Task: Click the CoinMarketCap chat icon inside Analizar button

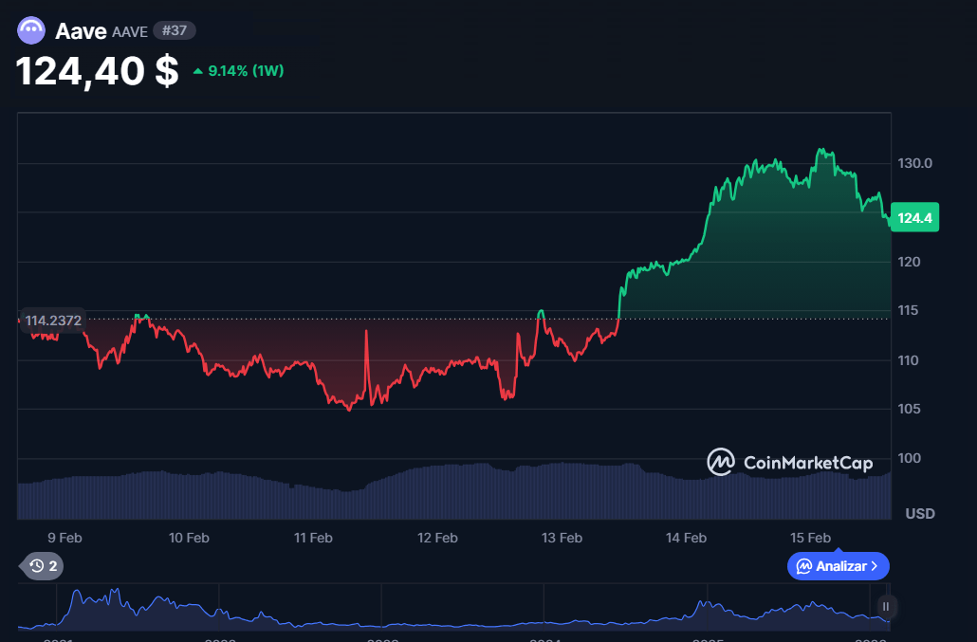Action: 804,566
